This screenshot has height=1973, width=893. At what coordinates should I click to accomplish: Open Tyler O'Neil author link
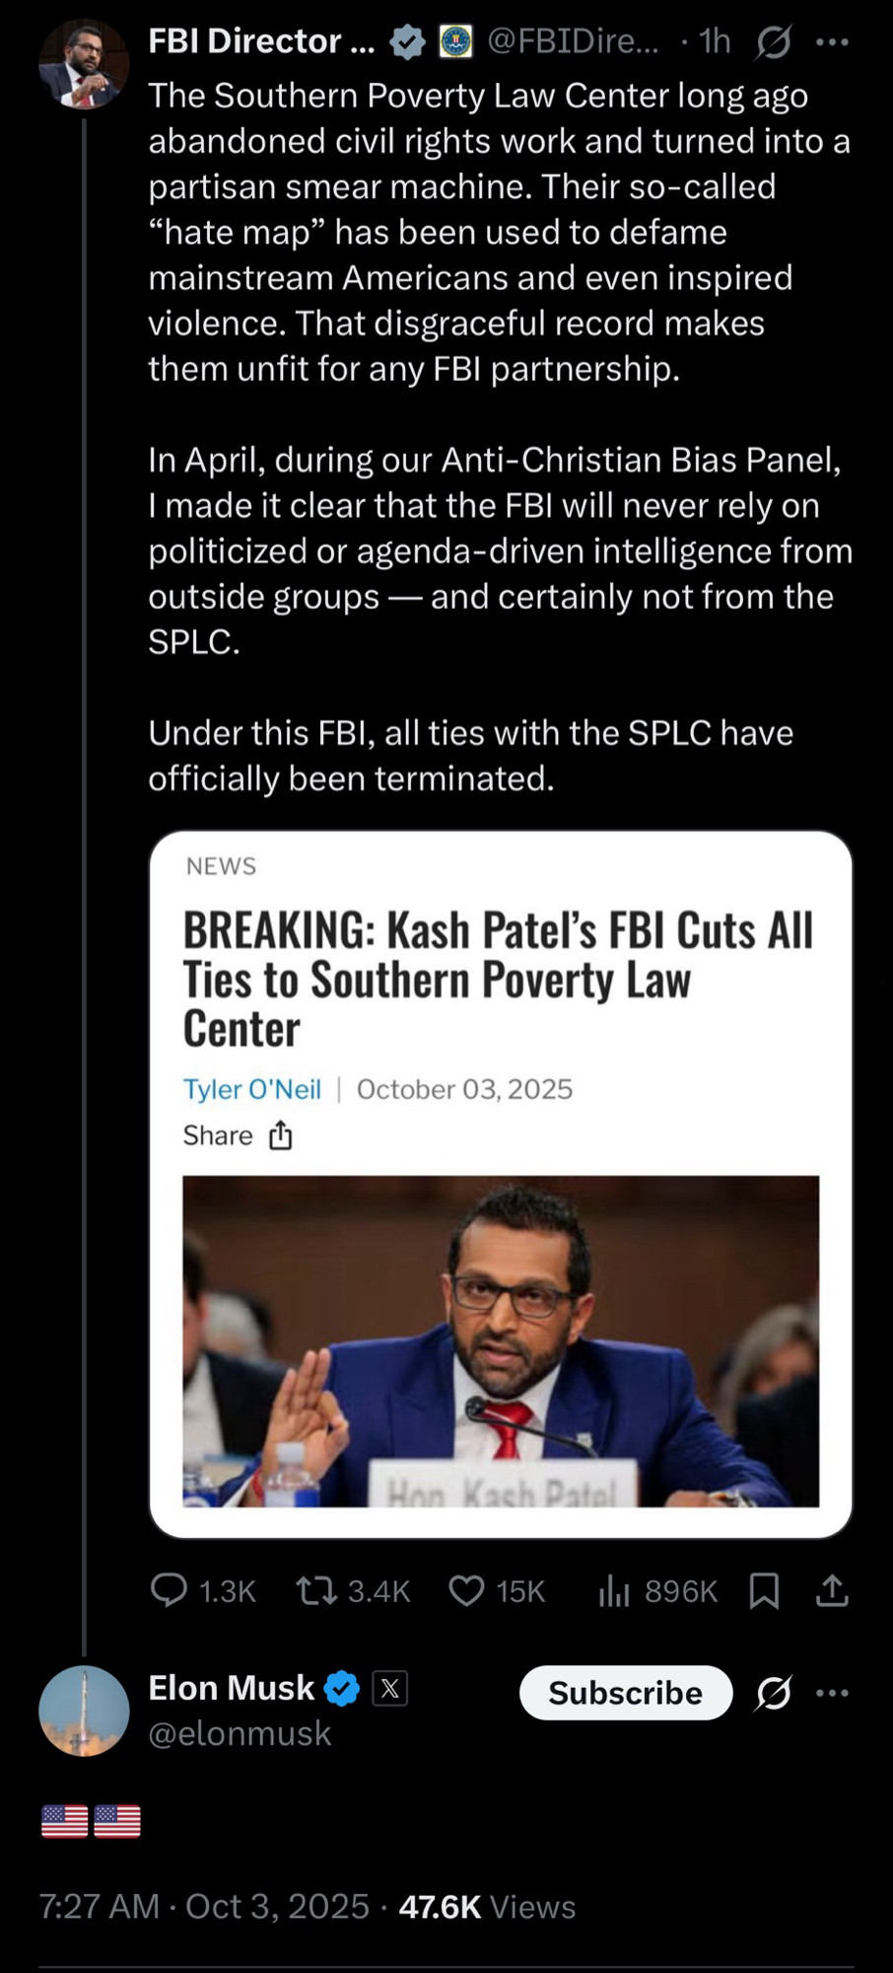click(x=252, y=1089)
